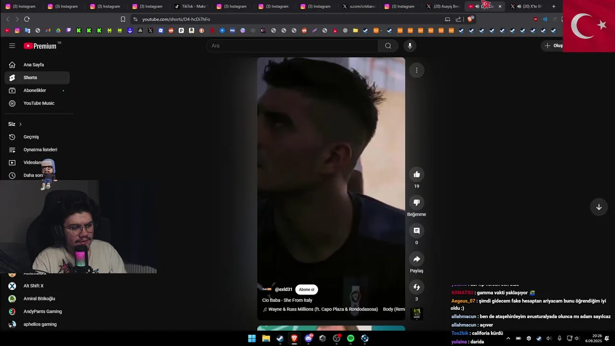Open Abonelikler in the sidebar
This screenshot has height=346, width=615.
[x=37, y=90]
